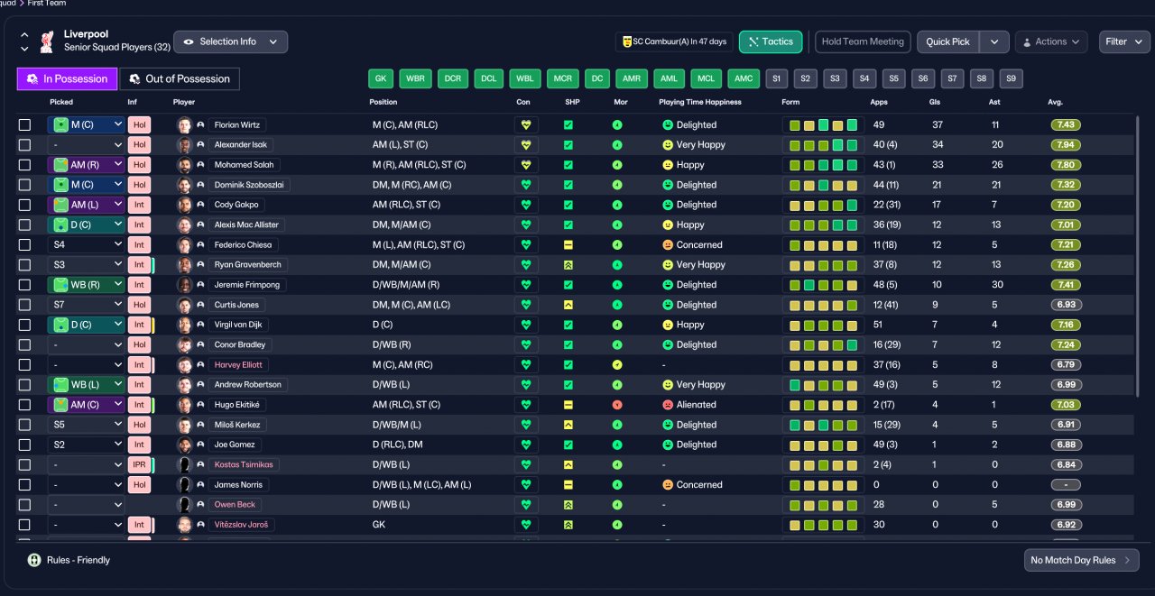Click Ryan Gravenberch's green training arrow icon
This screenshot has height=596, width=1155.
568,265
